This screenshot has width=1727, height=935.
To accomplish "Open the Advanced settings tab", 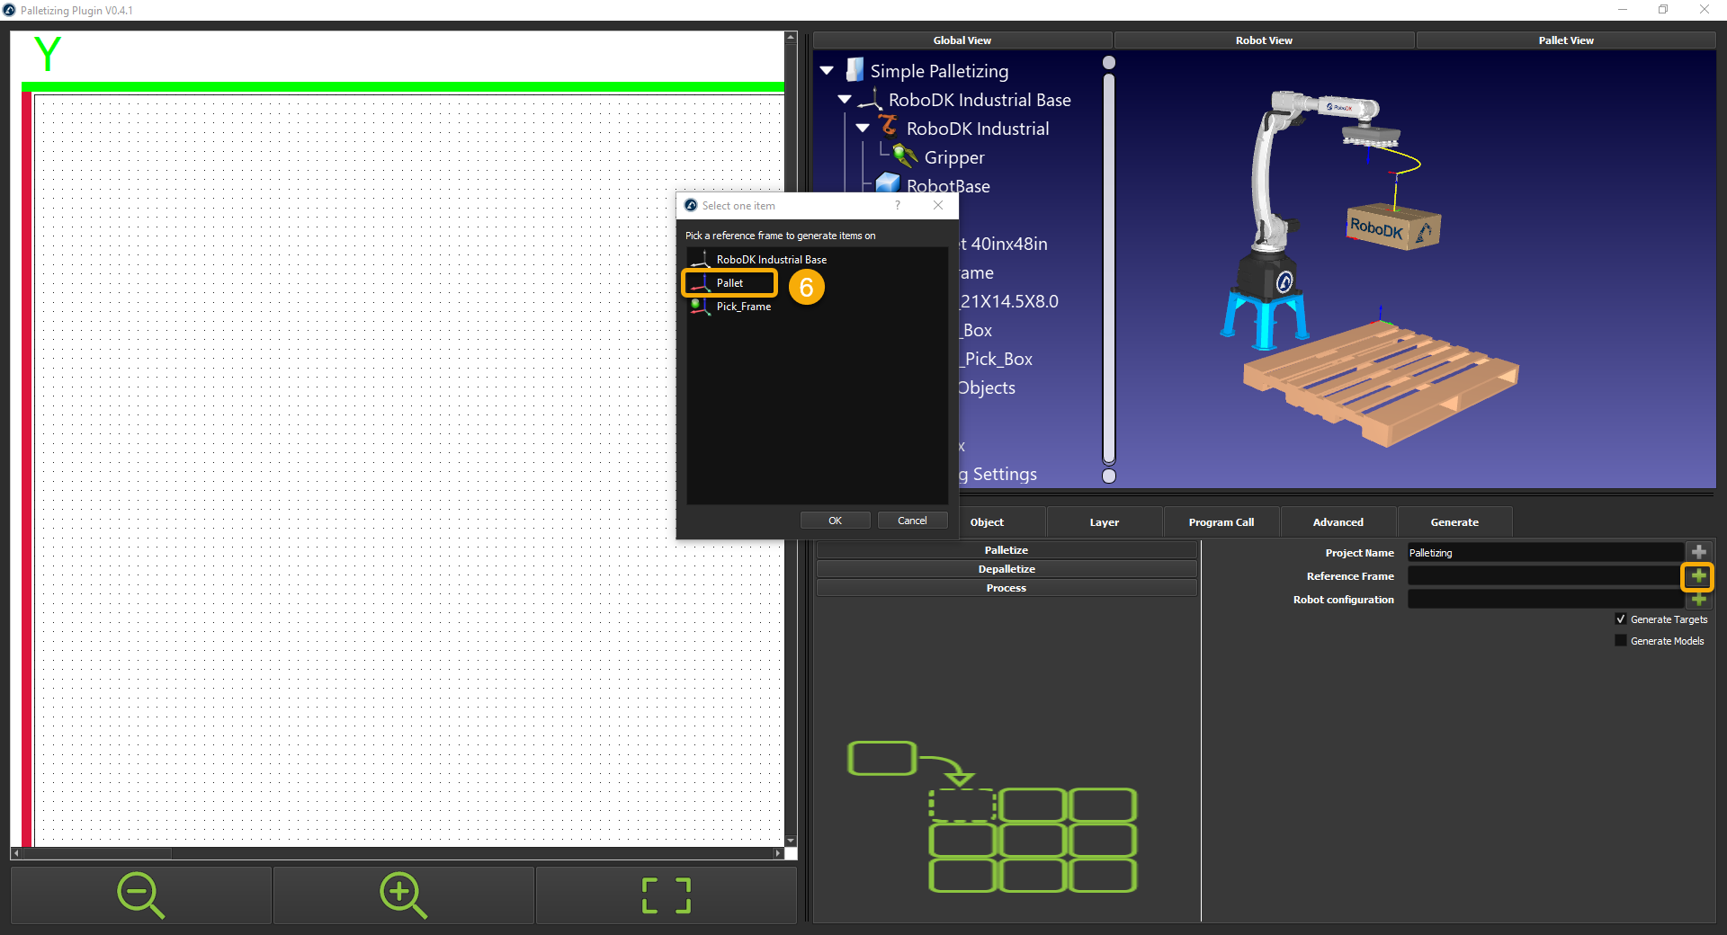I will click(x=1338, y=522).
